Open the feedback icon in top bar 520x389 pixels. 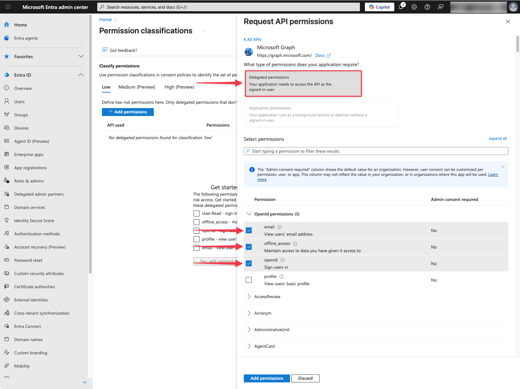(x=441, y=7)
